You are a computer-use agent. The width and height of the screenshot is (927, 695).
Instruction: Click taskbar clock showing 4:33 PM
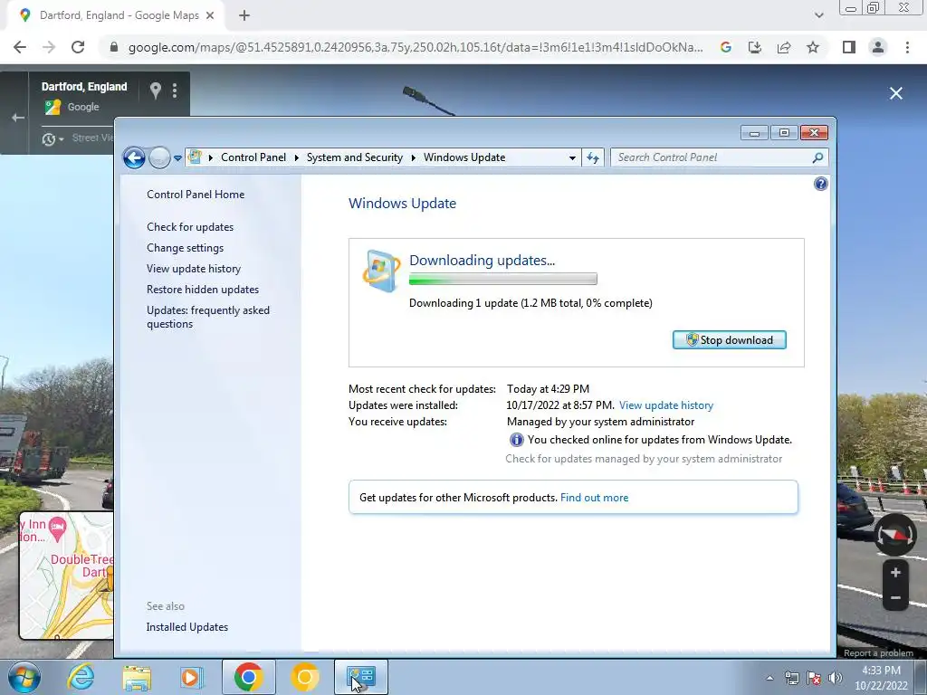point(881,678)
